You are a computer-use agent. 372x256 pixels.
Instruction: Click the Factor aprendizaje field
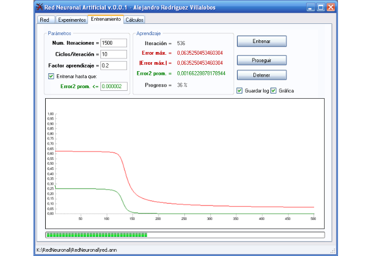click(x=114, y=66)
